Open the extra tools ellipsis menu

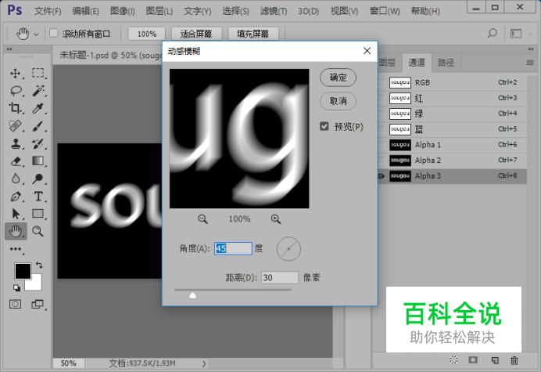tap(16, 249)
